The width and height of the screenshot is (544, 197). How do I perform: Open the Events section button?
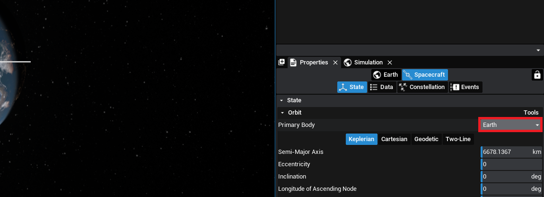(x=465, y=87)
